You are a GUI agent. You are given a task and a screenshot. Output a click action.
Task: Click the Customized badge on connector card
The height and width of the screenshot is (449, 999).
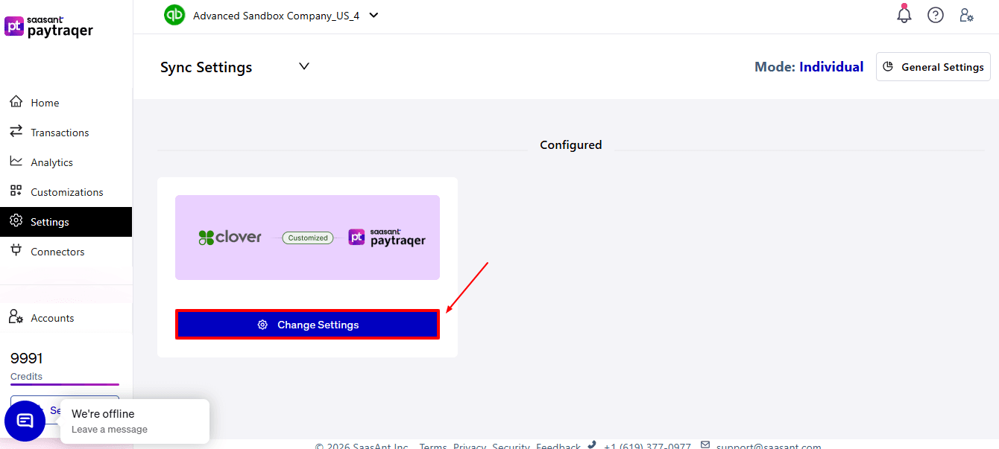(x=308, y=238)
